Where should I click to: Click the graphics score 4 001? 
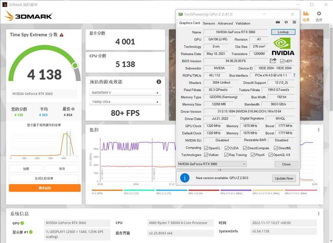point(125,41)
